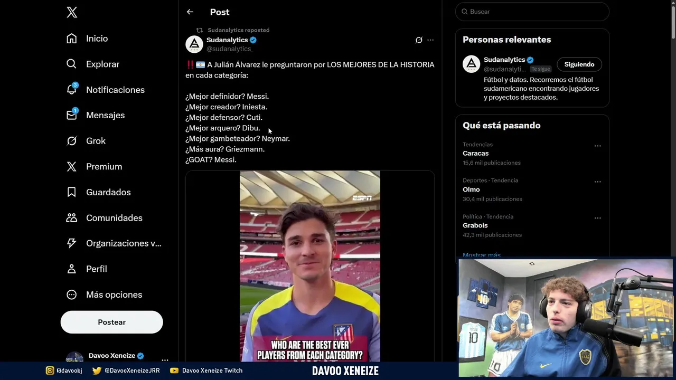Image resolution: width=676 pixels, height=380 pixels.
Task: Open options for Olmo trend
Action: click(597, 182)
